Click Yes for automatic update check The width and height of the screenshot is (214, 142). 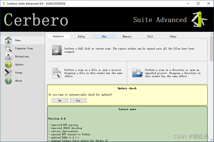(x=78, y=101)
